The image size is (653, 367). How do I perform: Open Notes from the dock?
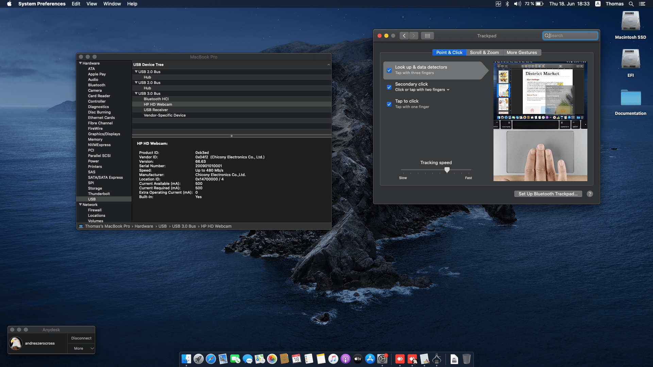pyautogui.click(x=321, y=359)
